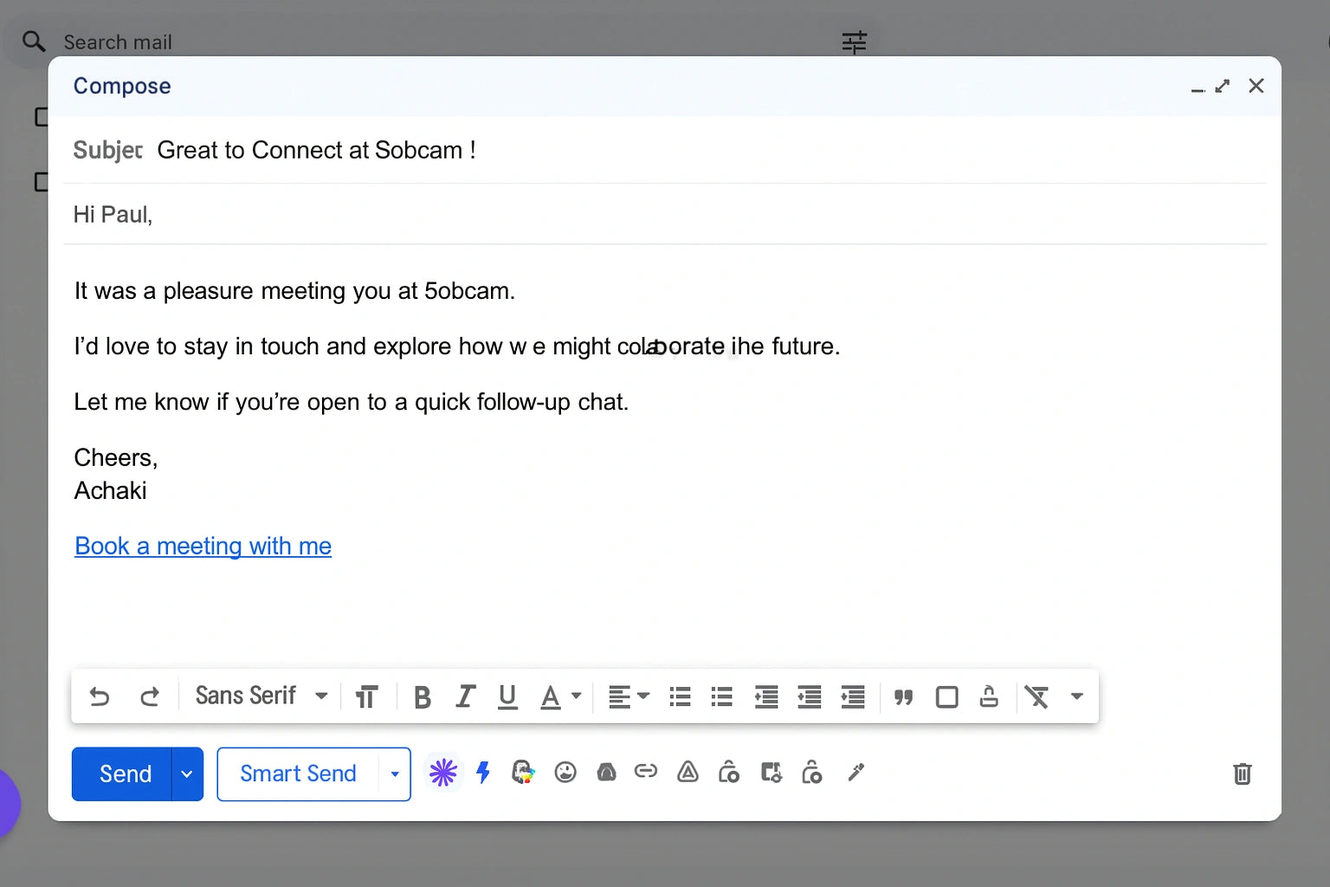
Task: Click the blue lightning bolt icon
Action: click(x=483, y=773)
